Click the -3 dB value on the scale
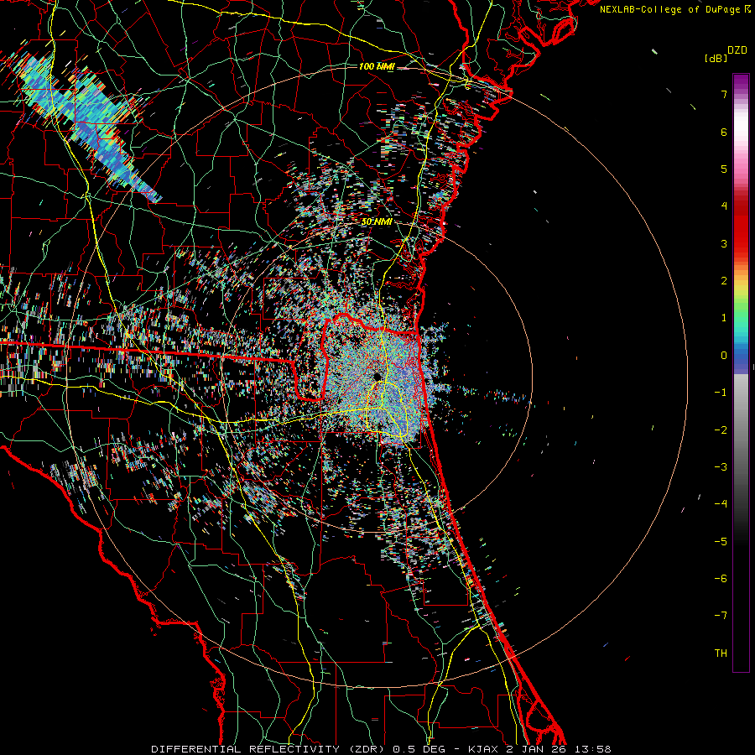 pos(721,467)
